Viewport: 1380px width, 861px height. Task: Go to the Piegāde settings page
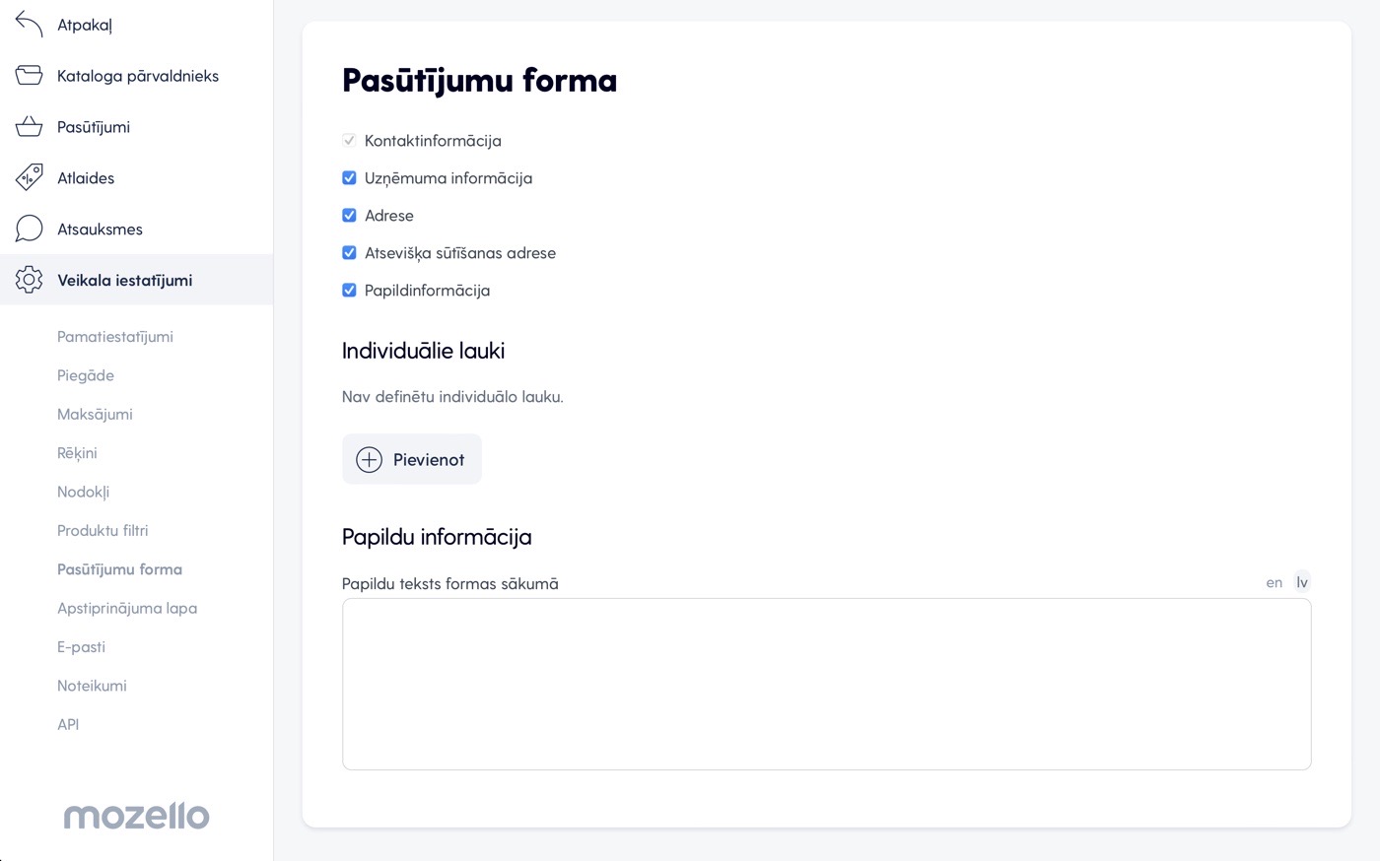tap(86, 375)
